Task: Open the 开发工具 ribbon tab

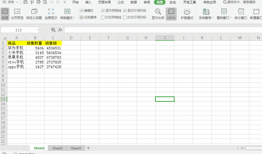Action: (x=189, y=2)
